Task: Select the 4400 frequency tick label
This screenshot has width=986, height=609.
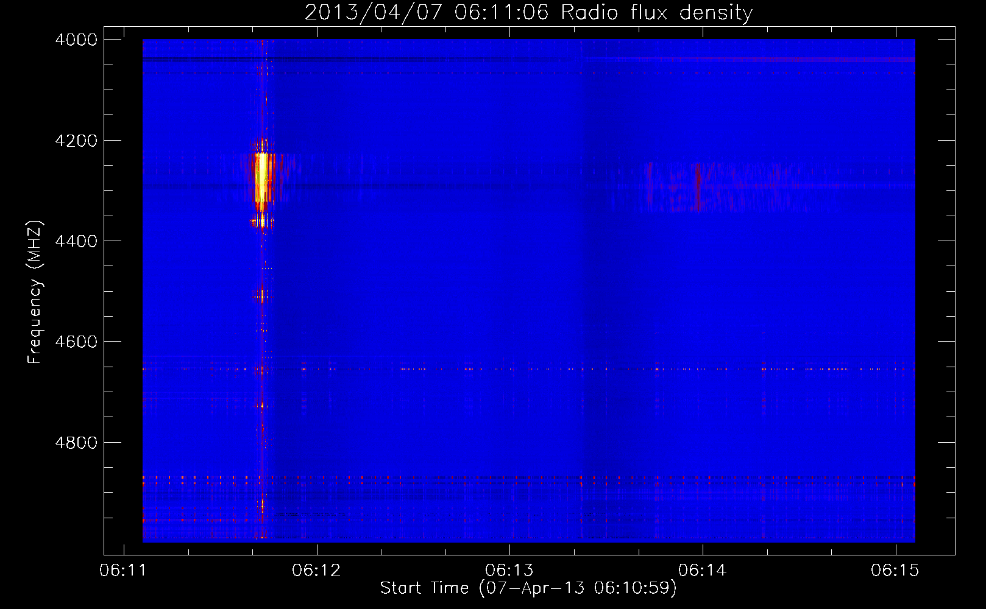Action: tap(76, 241)
